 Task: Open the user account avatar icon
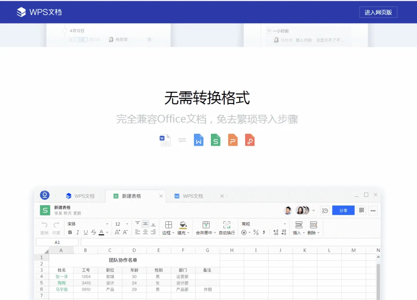pyautogui.click(x=45, y=195)
